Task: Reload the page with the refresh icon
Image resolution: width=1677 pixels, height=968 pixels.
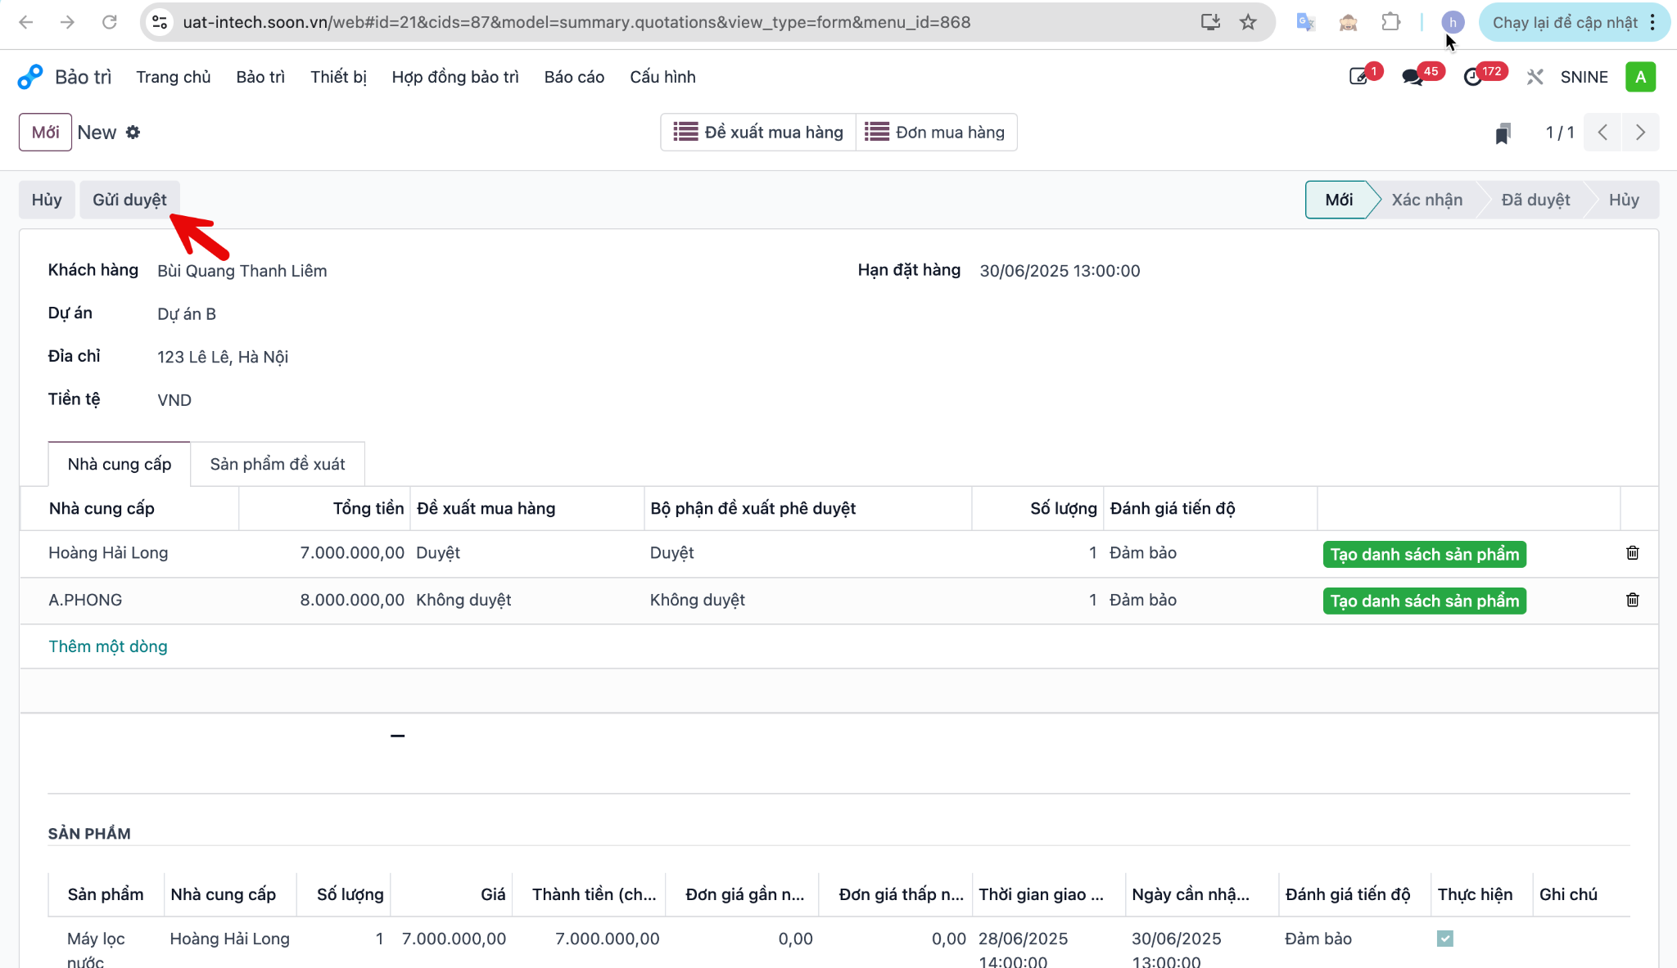Action: coord(109,22)
